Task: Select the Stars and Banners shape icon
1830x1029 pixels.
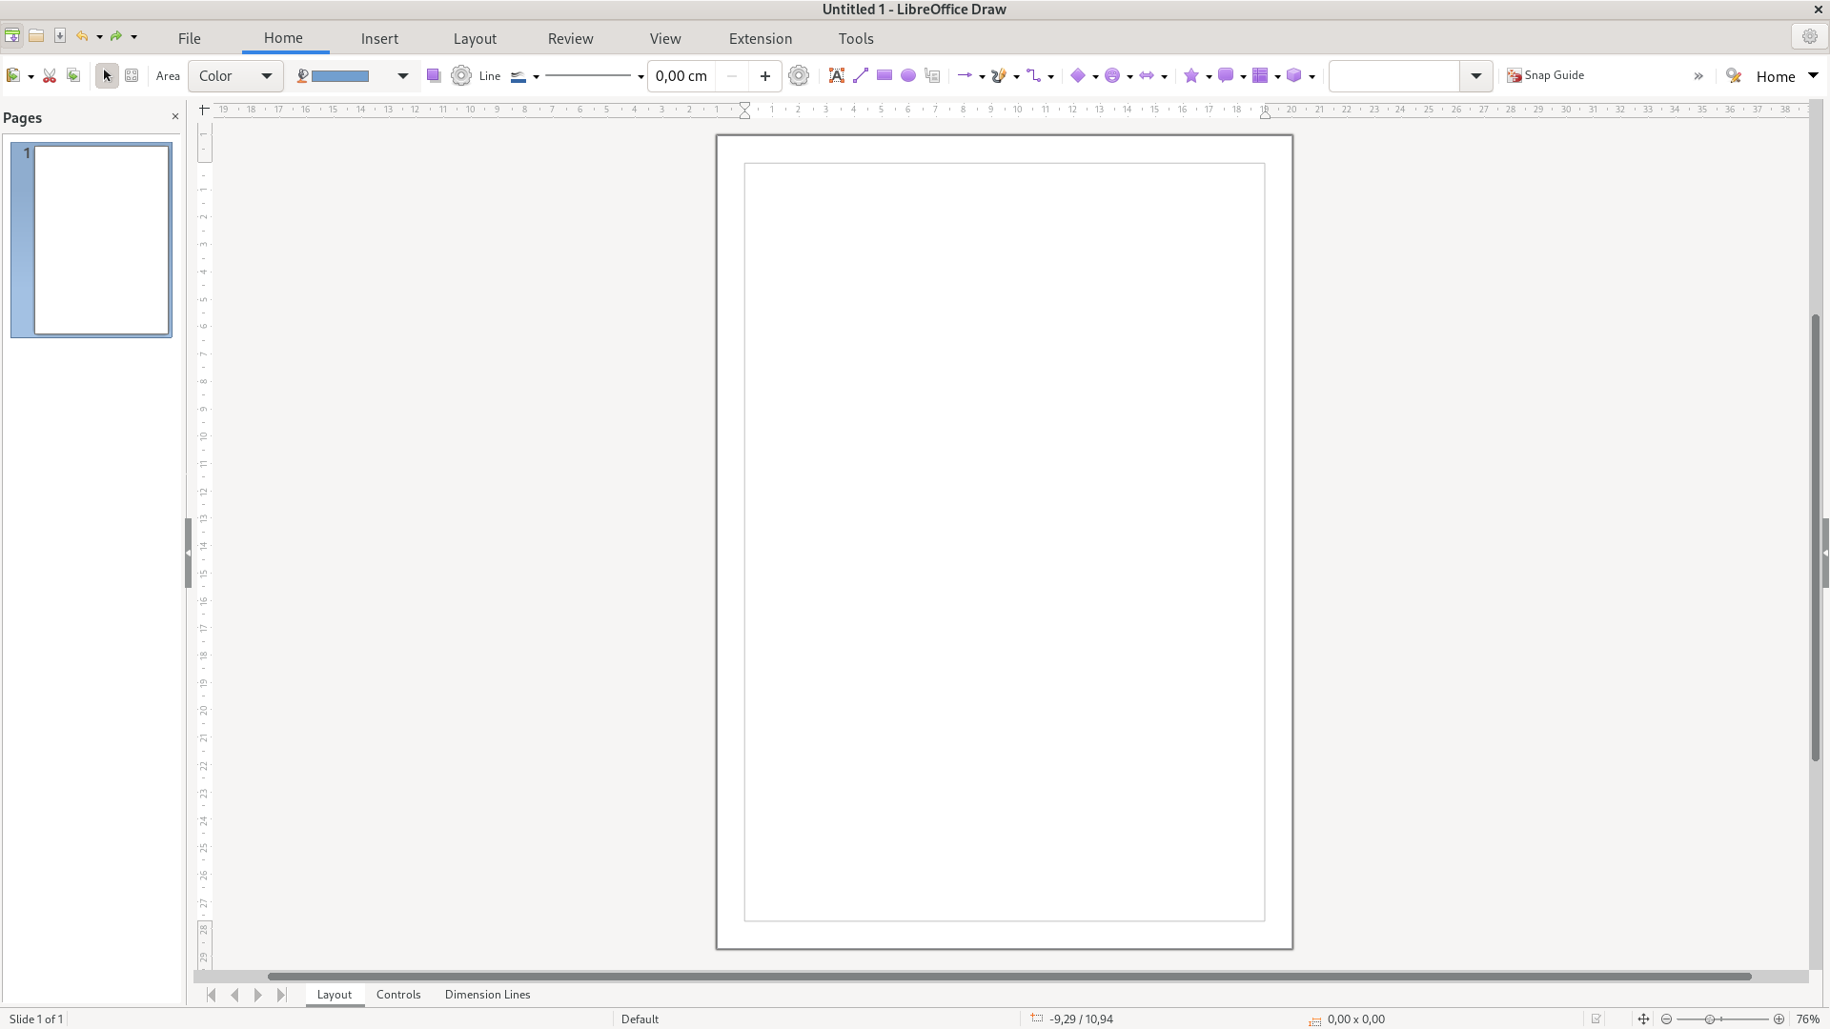Action: 1190,75
